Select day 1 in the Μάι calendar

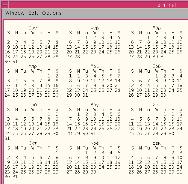(x=70, y=76)
